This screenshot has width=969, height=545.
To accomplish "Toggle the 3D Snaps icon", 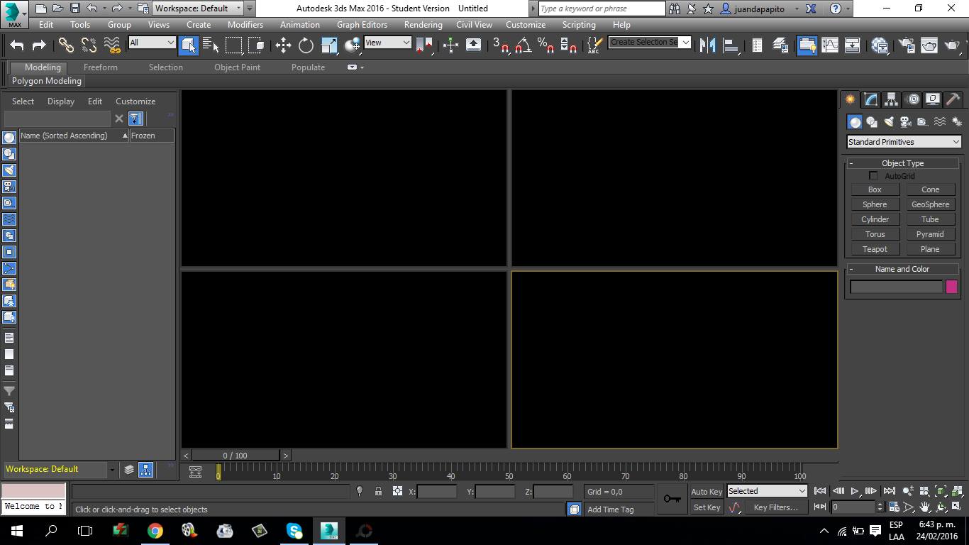I will click(501, 45).
